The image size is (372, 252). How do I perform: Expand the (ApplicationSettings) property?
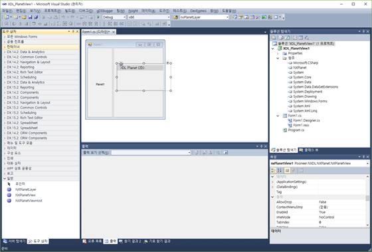click(x=272, y=182)
